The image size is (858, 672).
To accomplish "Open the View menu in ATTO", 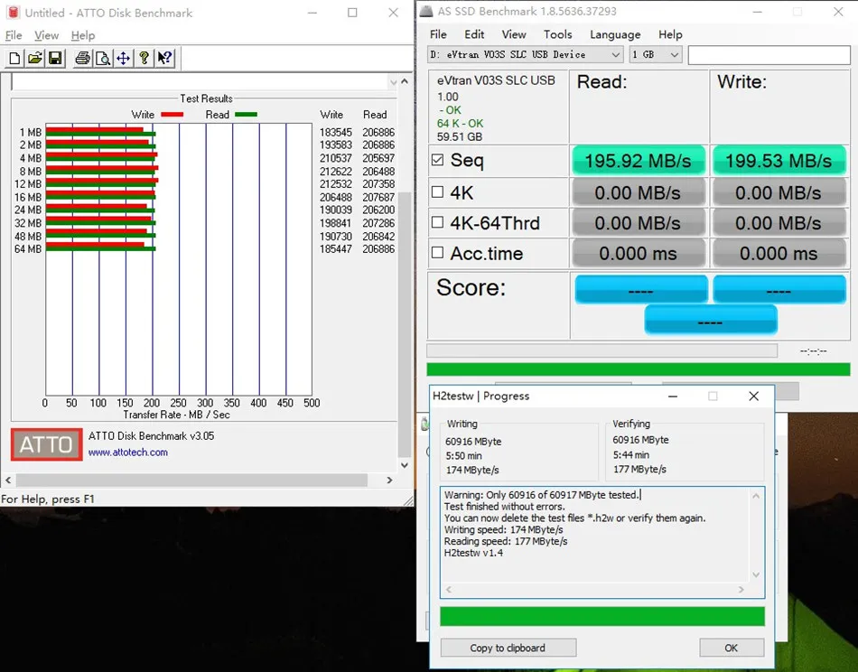I will pos(46,35).
